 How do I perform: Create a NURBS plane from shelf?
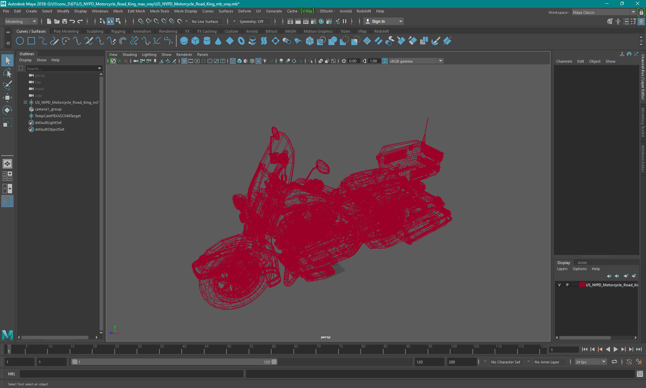(x=230, y=41)
